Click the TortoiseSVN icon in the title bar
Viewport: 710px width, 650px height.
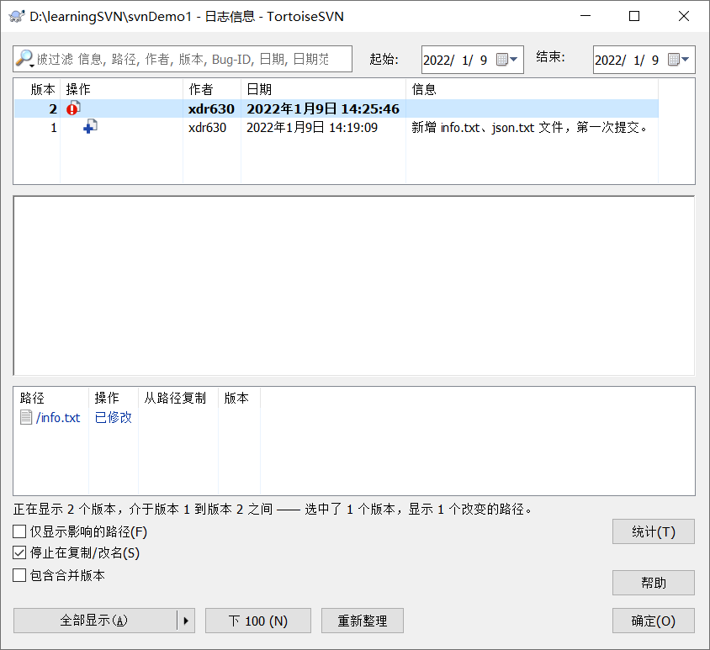click(x=18, y=16)
